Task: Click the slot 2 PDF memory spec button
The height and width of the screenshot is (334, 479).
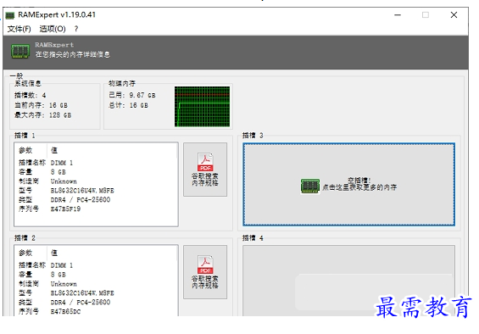Action: [205, 272]
